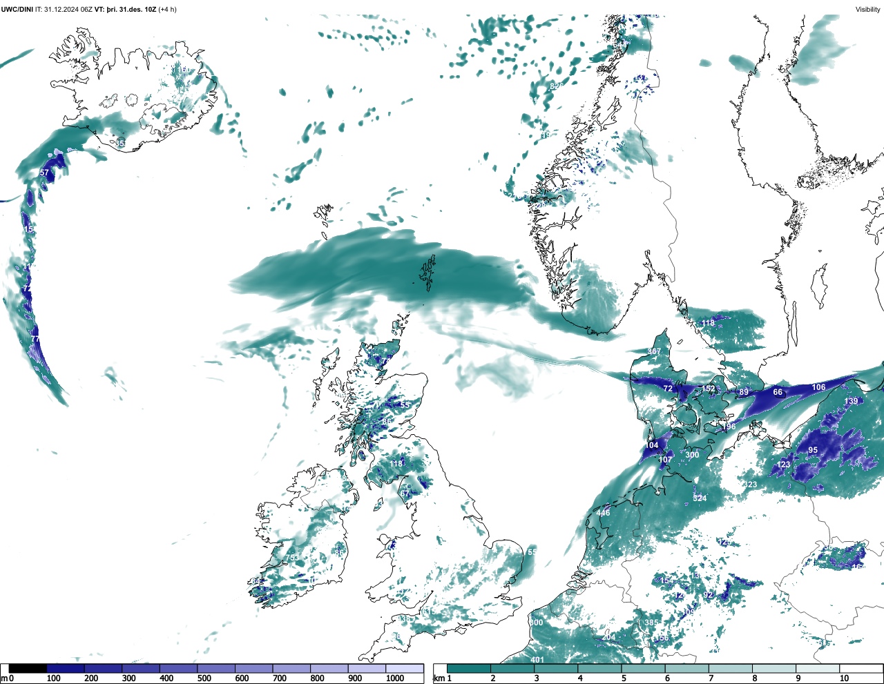Click the 'Visibility' title label
The height and width of the screenshot is (684, 884).
(868, 9)
